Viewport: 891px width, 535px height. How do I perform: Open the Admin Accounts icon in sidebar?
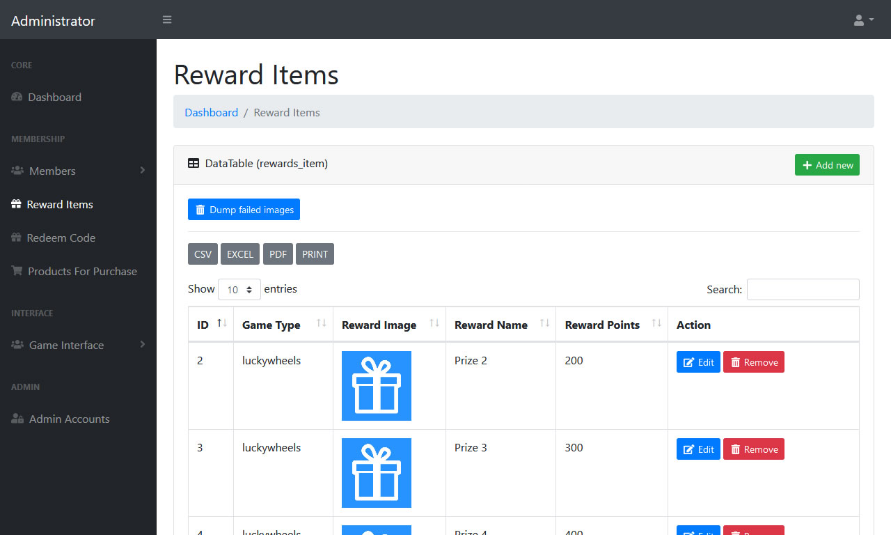click(15, 419)
